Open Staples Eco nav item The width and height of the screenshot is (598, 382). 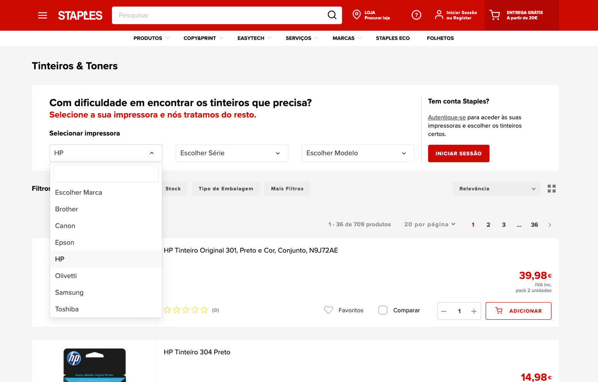pos(393,38)
